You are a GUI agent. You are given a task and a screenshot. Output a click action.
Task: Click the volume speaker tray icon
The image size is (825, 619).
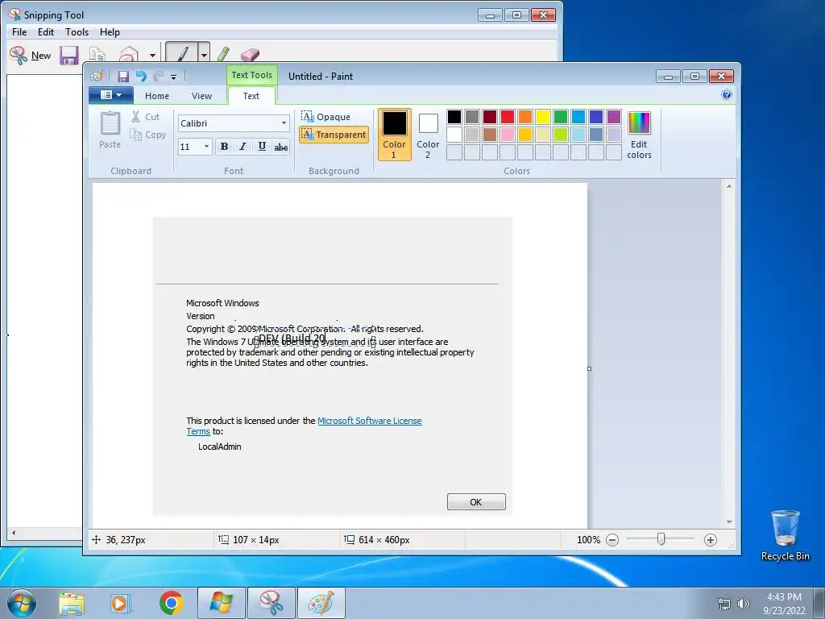[743, 604]
